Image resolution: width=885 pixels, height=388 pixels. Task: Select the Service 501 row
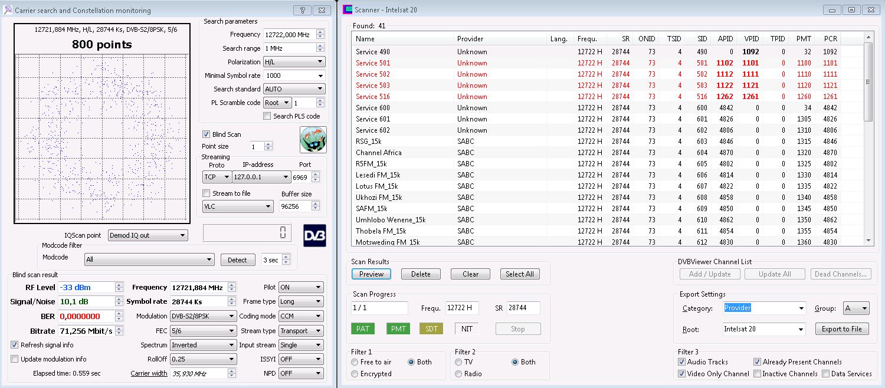[x=608, y=63]
